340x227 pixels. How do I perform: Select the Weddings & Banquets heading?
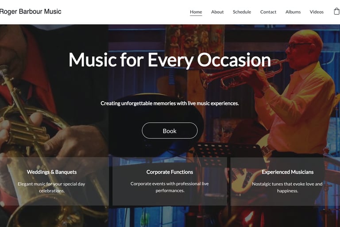[x=52, y=172]
